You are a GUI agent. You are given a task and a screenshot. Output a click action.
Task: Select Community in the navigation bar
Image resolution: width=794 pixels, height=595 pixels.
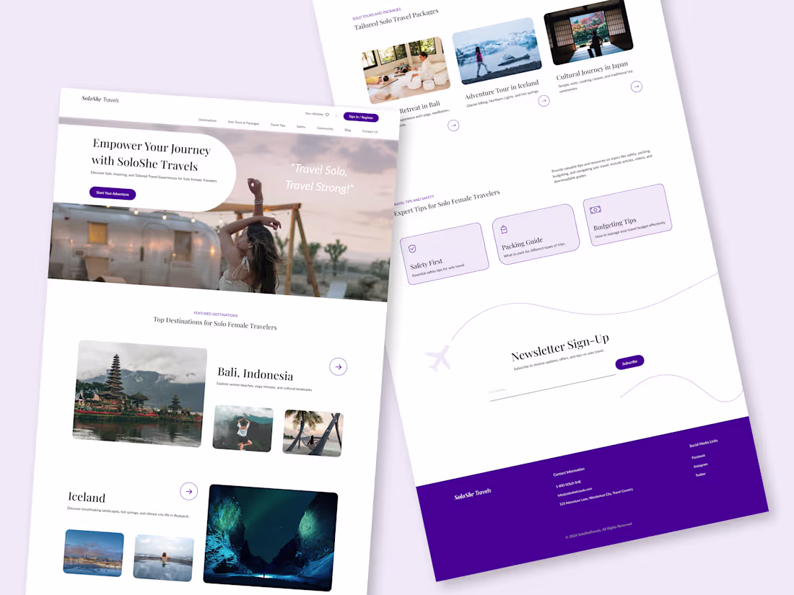pyautogui.click(x=325, y=128)
